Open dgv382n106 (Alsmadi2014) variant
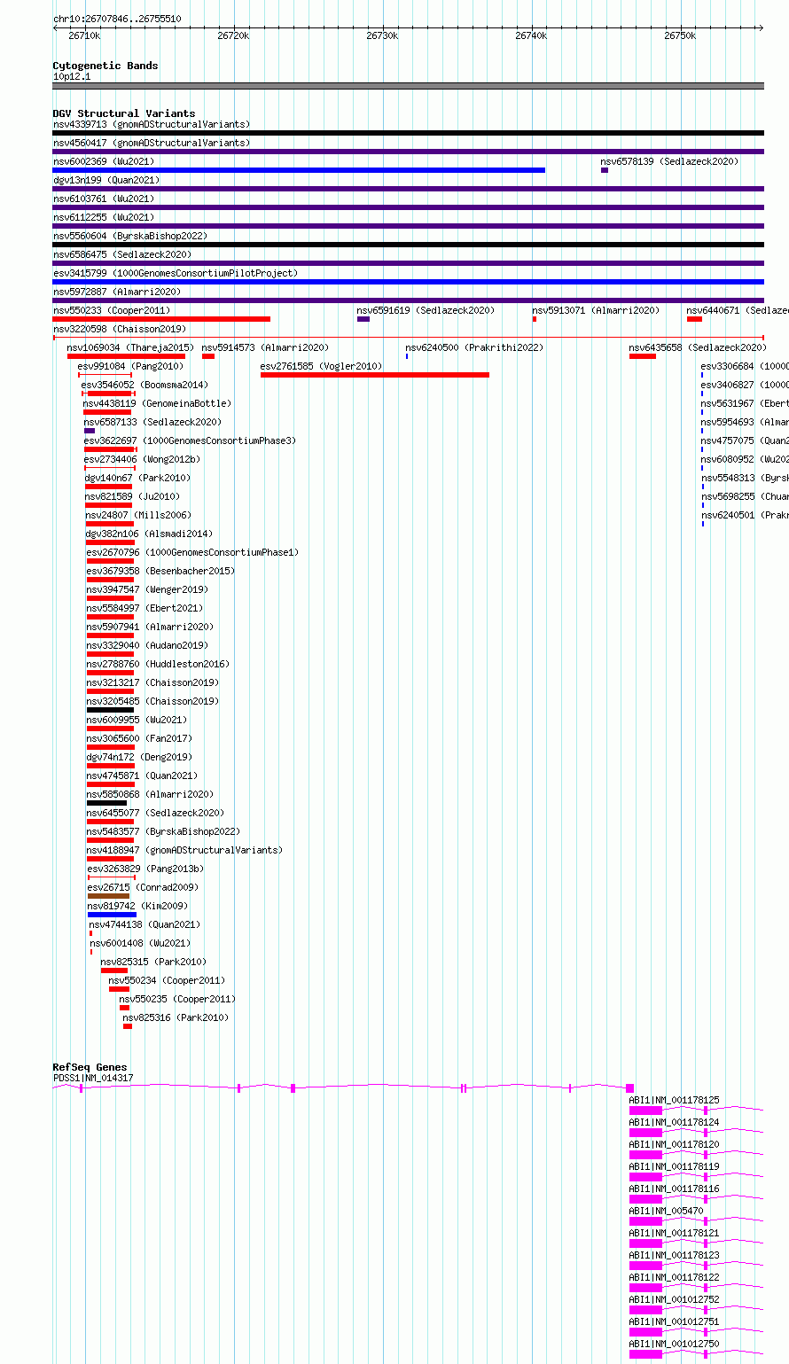This screenshot has width=789, height=1364. click(149, 534)
